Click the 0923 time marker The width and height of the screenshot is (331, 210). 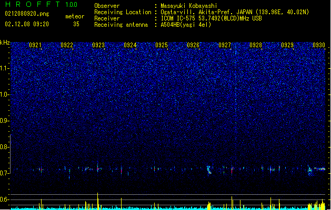[x=98, y=45]
